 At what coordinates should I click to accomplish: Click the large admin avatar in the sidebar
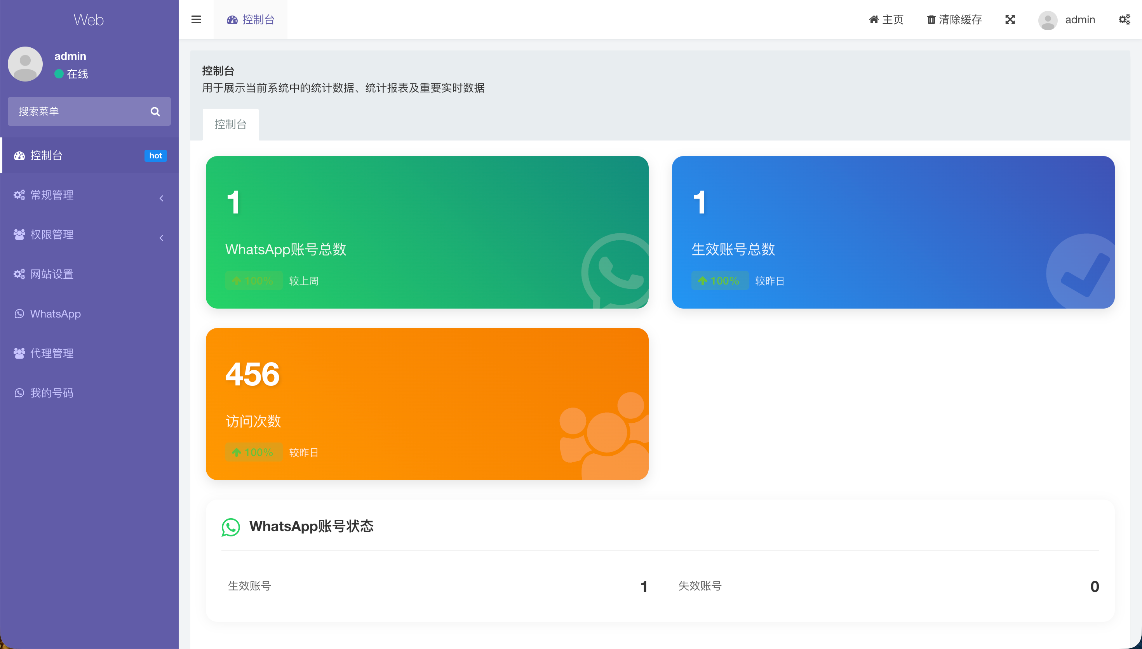point(25,64)
